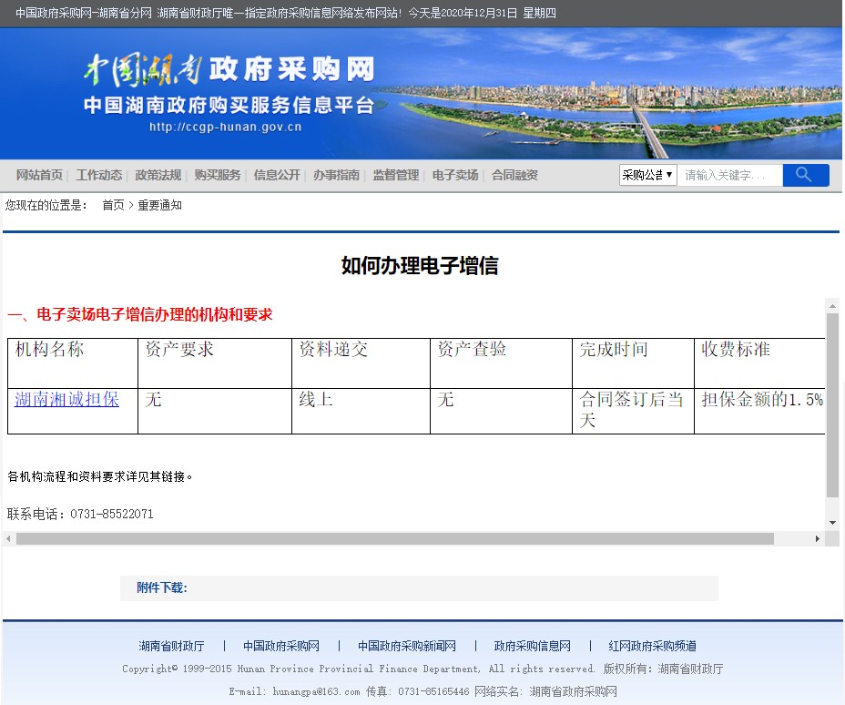845x705 pixels.
Task: Open the 湖南省财政厅 footer link
Action: 171,646
